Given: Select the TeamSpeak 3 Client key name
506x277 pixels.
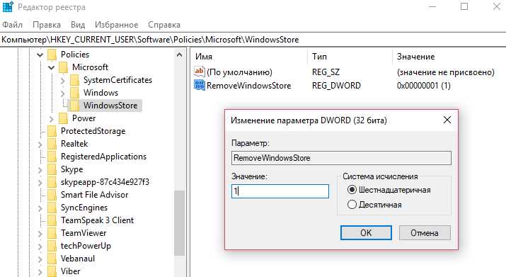Looking at the screenshot, I should pyautogui.click(x=97, y=220).
